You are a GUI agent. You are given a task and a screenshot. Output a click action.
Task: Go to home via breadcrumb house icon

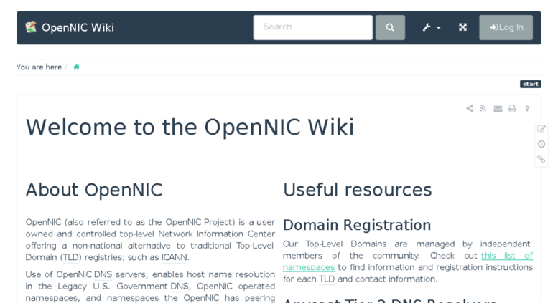76,67
